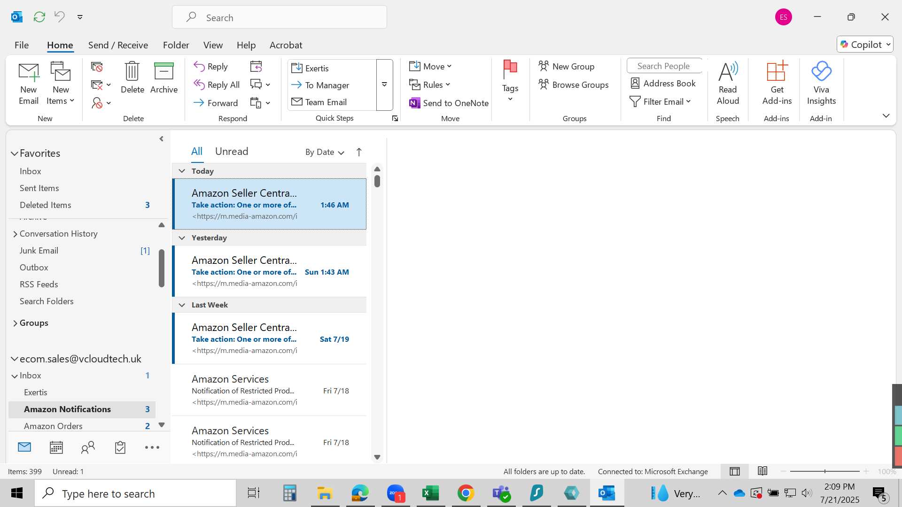Adjust the zoom slider

[825, 471]
